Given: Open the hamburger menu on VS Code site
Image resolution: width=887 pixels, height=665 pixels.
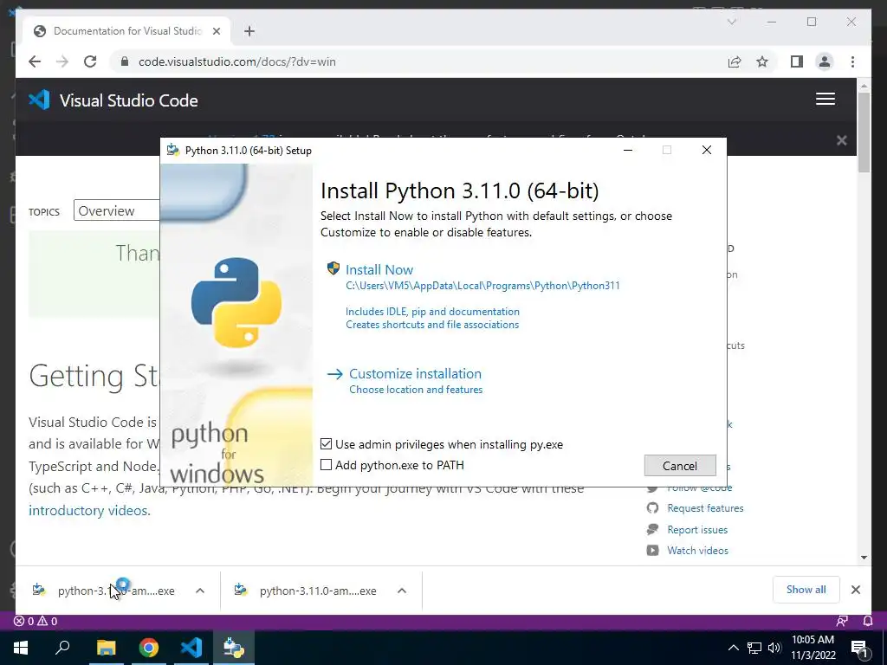Looking at the screenshot, I should point(825,99).
